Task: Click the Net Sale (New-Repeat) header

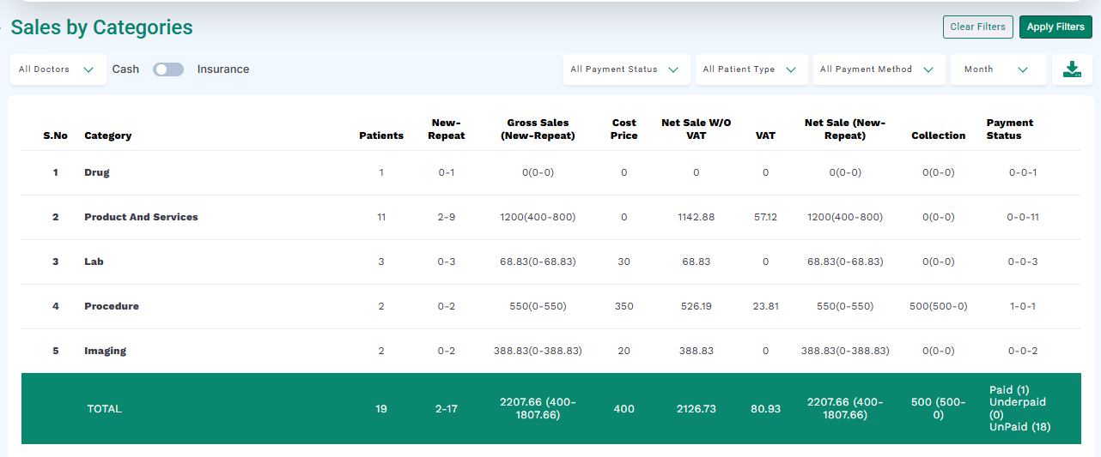Action: [845, 129]
